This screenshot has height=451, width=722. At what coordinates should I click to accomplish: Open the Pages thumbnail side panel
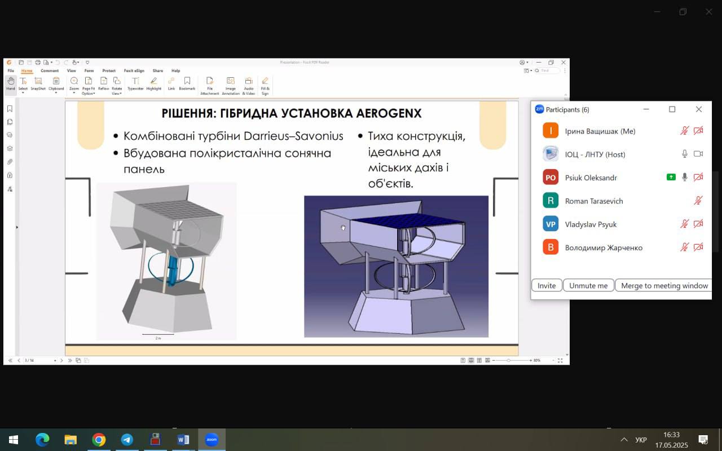[10, 122]
